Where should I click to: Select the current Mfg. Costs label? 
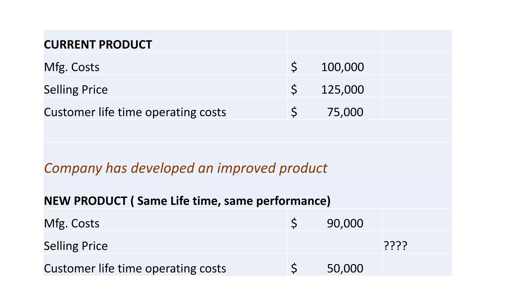(72, 67)
